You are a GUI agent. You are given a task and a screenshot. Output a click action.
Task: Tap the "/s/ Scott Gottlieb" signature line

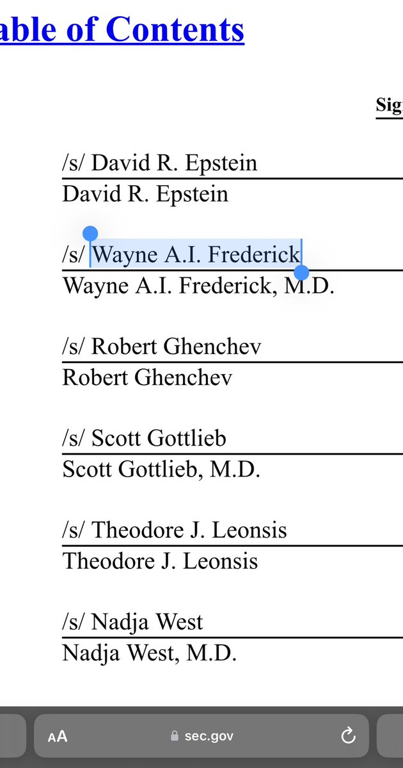[x=145, y=439]
